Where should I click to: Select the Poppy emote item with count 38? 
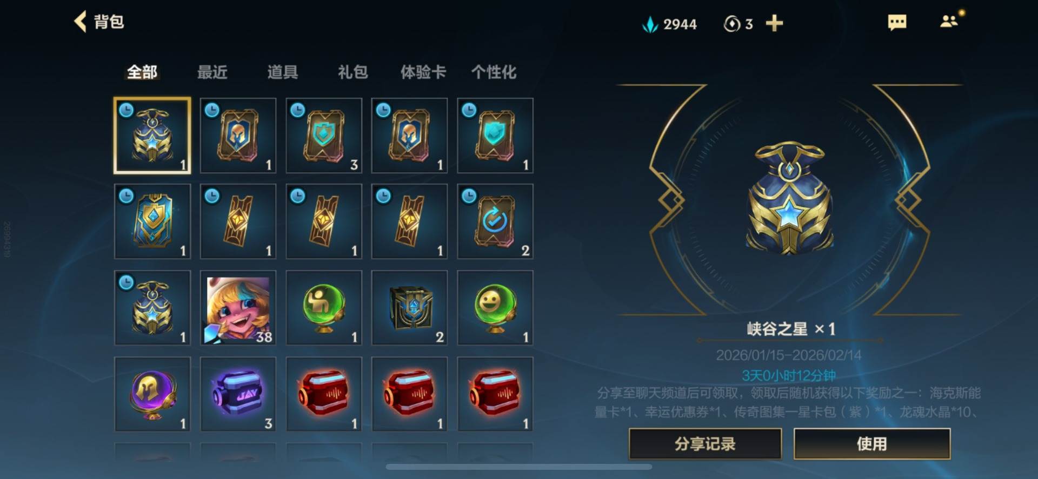pyautogui.click(x=238, y=308)
